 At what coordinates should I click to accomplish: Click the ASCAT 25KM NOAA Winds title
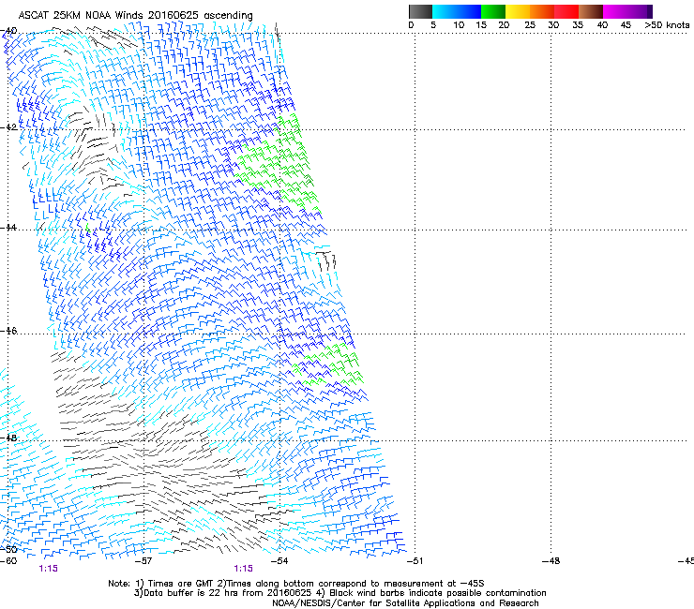(x=135, y=15)
